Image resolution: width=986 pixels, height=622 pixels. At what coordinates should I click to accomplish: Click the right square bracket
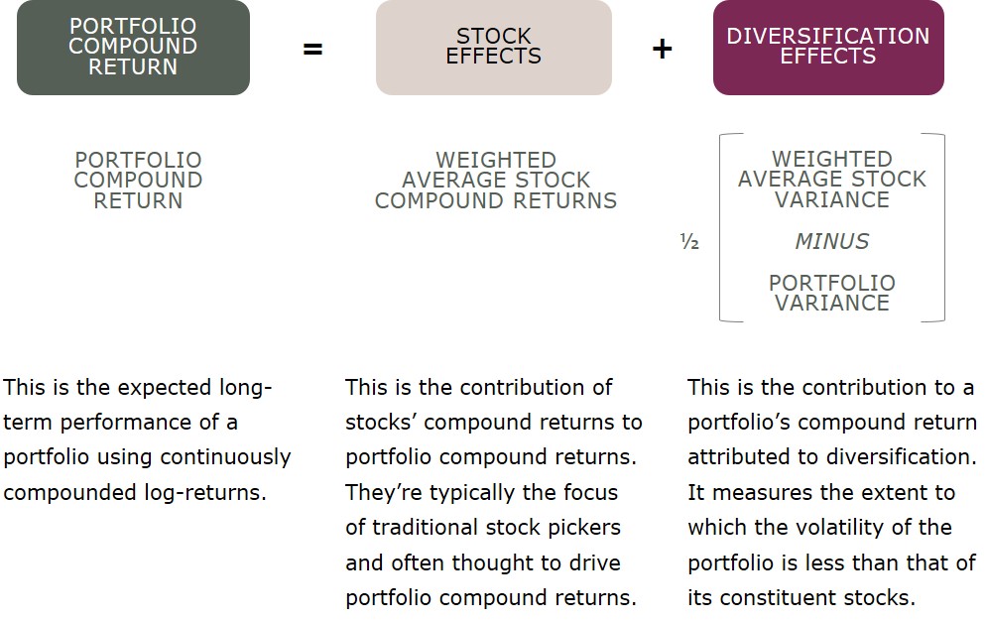coord(933,227)
